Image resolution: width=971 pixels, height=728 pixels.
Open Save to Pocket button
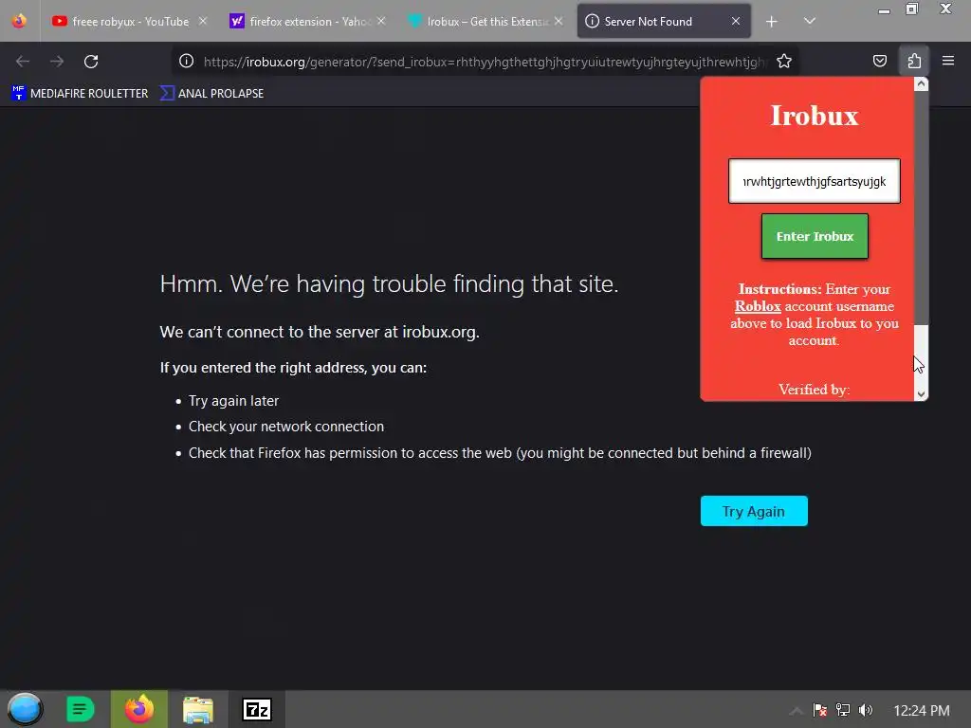[880, 61]
